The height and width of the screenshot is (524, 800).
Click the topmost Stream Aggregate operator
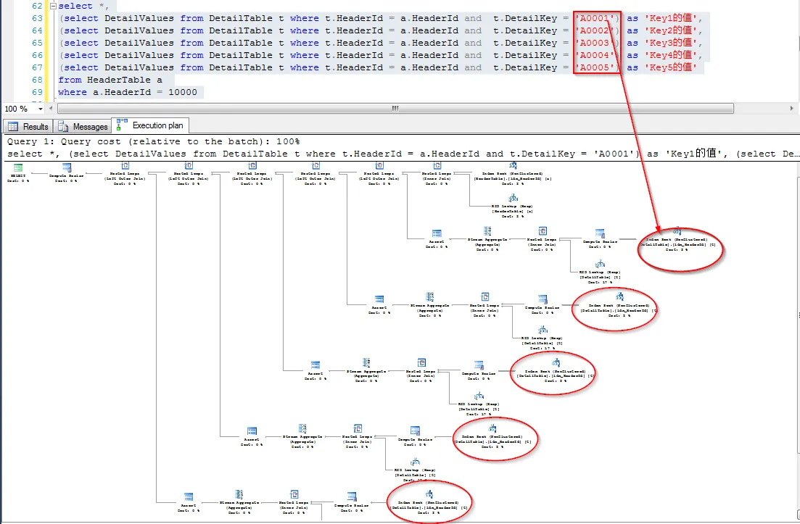pos(487,238)
